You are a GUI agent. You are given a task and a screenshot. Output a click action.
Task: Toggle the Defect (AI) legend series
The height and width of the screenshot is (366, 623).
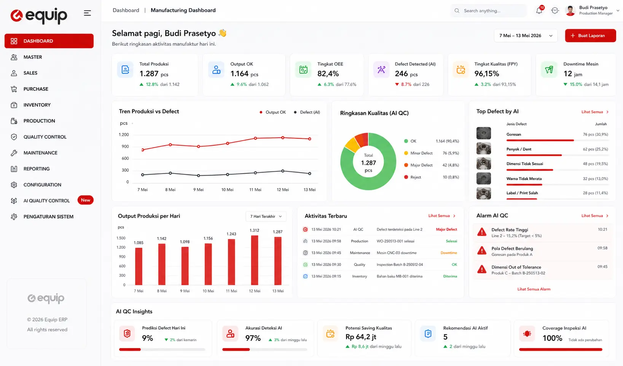(x=307, y=112)
